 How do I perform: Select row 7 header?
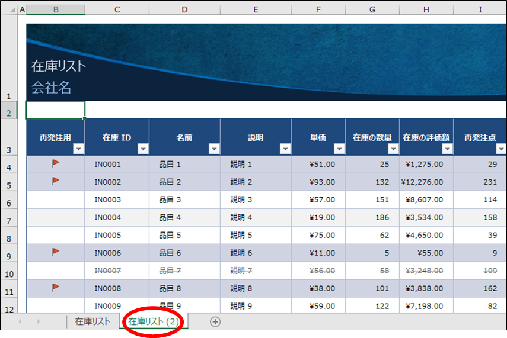pyautogui.click(x=9, y=218)
